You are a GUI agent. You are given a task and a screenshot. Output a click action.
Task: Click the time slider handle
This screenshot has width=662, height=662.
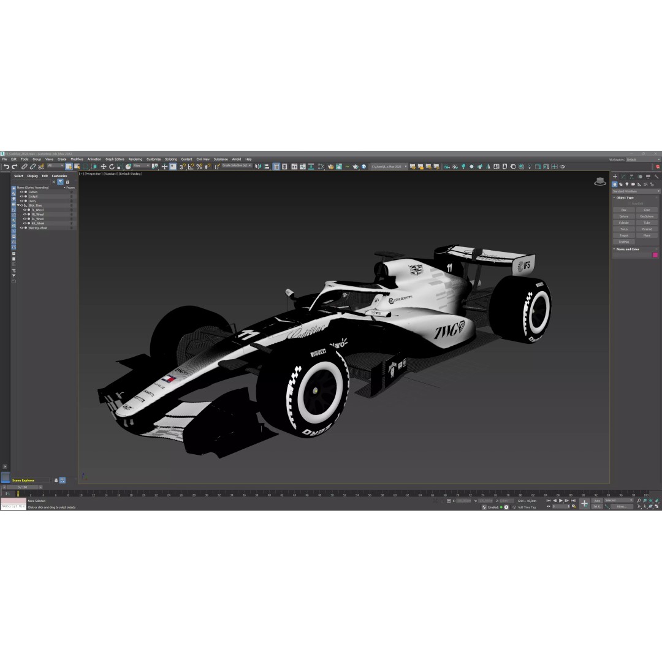click(23, 487)
